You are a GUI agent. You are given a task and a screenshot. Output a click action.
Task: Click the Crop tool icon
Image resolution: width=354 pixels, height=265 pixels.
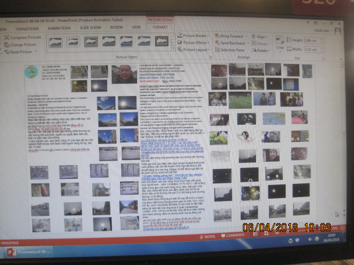click(x=280, y=40)
